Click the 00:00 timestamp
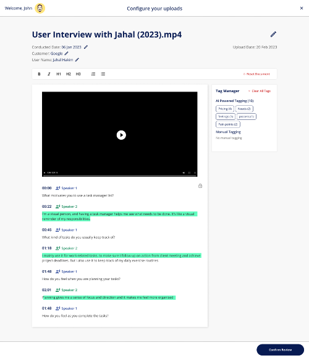 (x=46, y=188)
